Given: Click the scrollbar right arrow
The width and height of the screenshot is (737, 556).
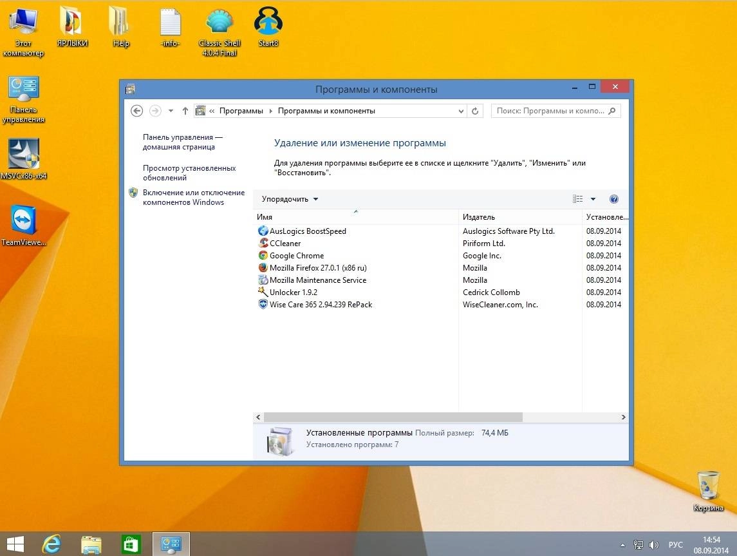Looking at the screenshot, I should point(623,417).
